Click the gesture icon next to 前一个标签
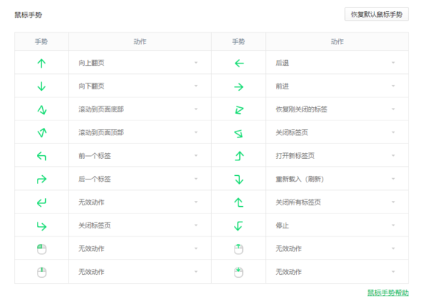 point(41,156)
